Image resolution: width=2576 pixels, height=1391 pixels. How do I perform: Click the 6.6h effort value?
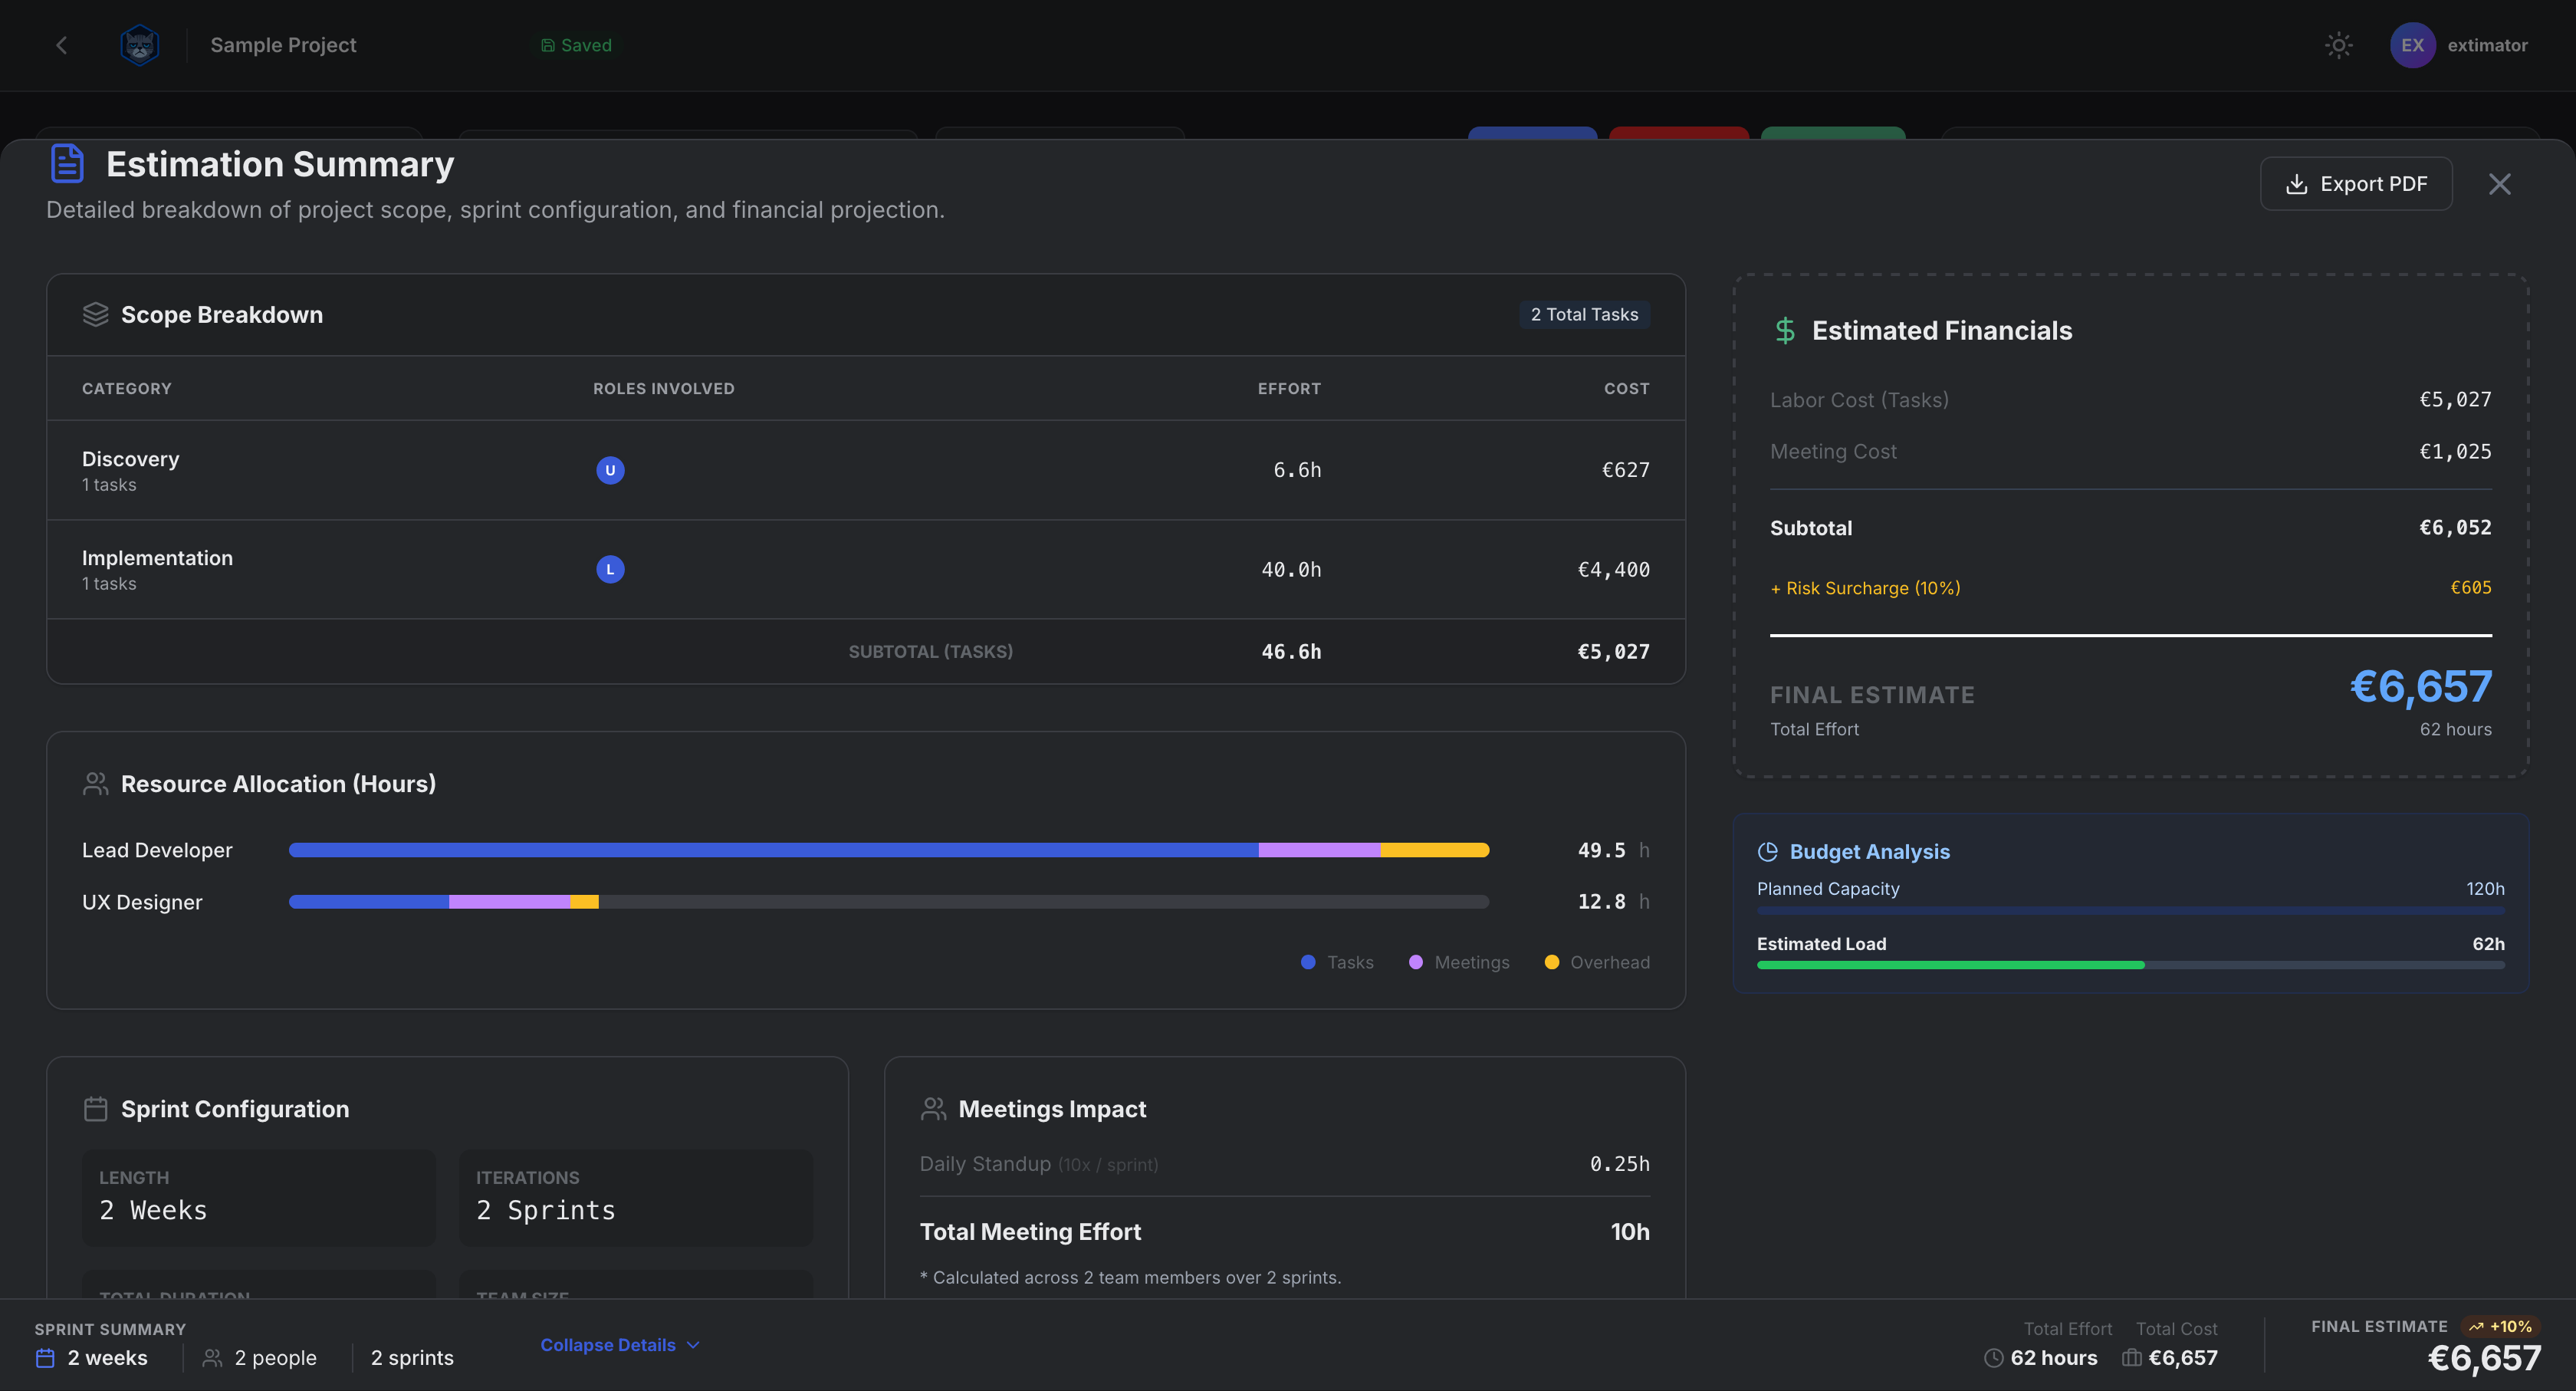tap(1297, 470)
